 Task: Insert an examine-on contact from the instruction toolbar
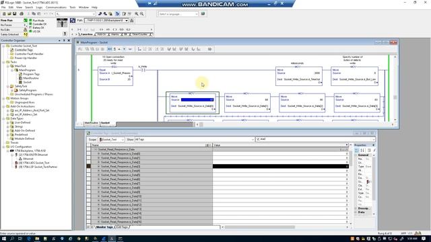click(x=102, y=30)
